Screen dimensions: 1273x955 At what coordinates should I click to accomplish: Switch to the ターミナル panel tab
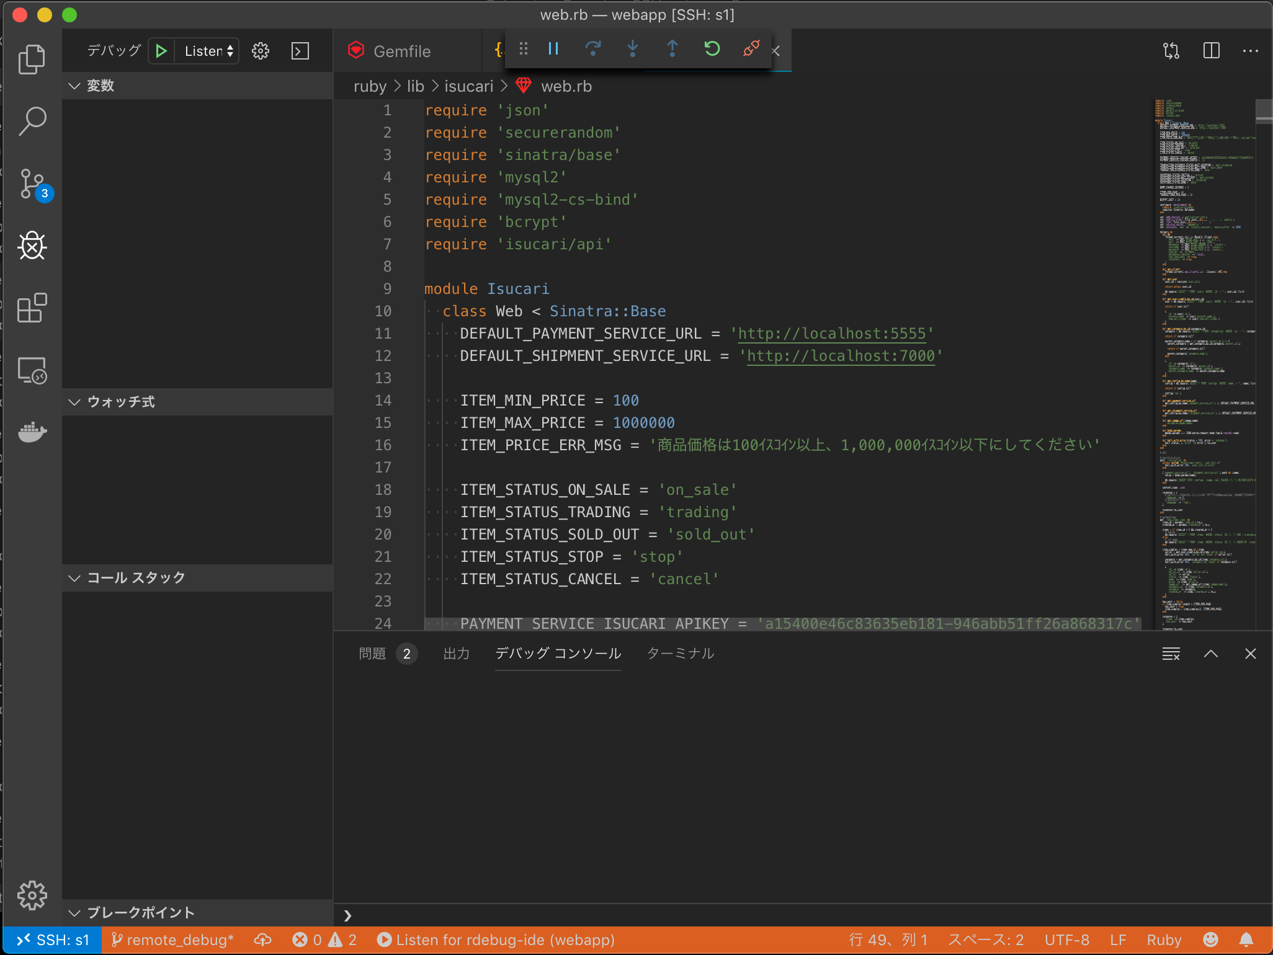[x=681, y=654]
